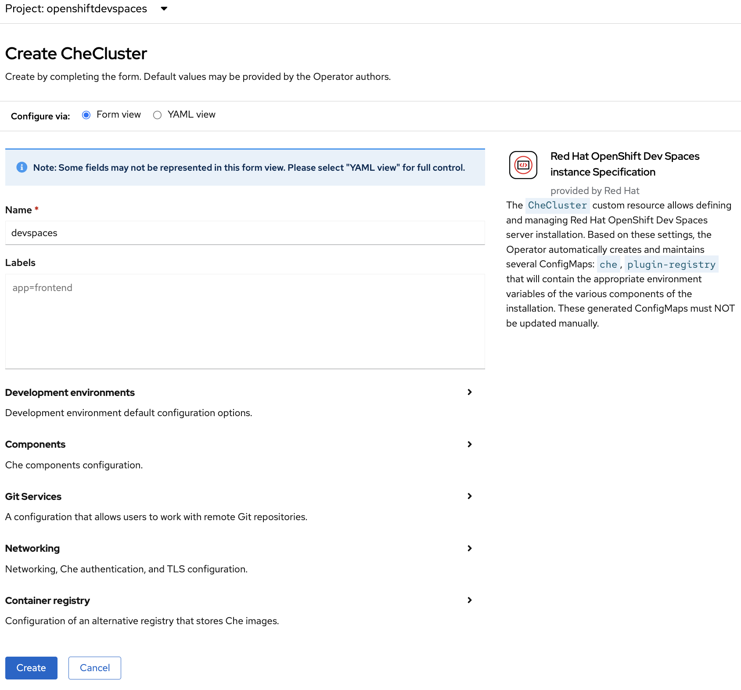Click 'Networking, Che authentication, and TLS configuration.' text
This screenshot has height=690, width=741.
[126, 569]
